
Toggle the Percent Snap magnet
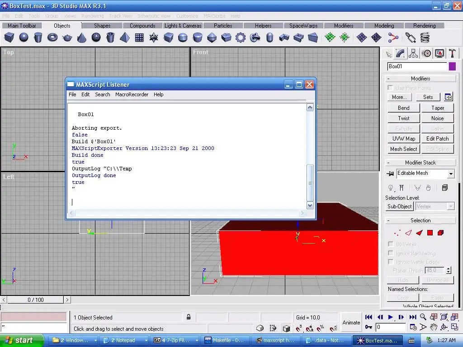[321, 328]
